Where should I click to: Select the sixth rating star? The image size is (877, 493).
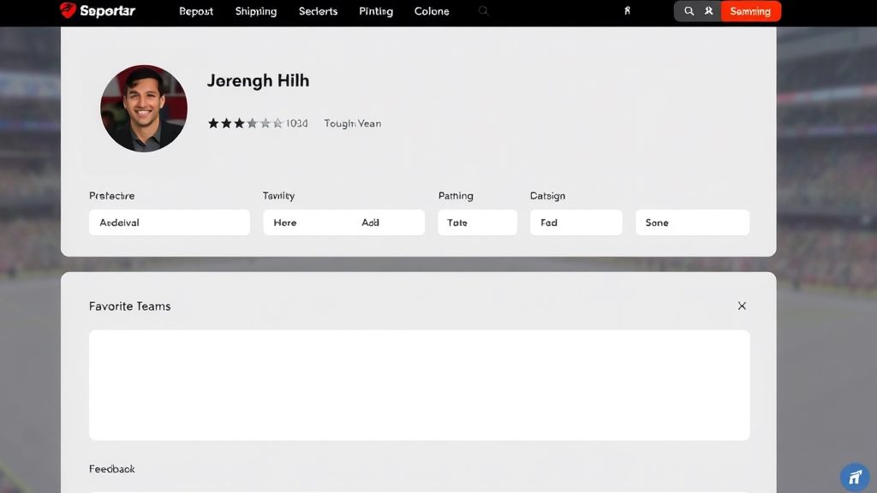pos(278,123)
